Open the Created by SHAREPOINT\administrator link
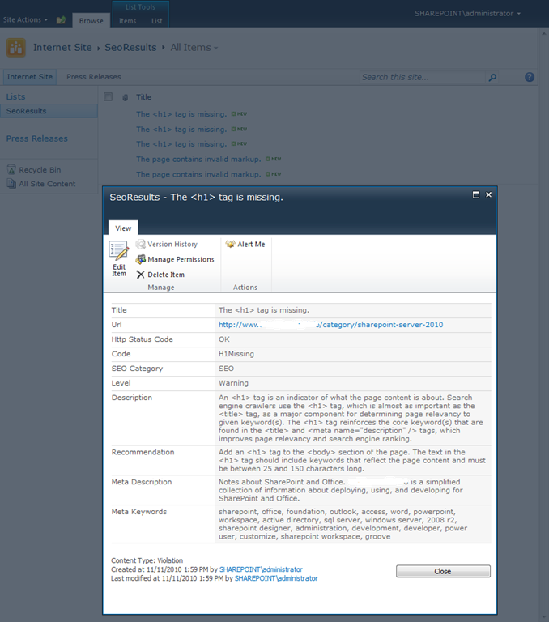The image size is (549, 622). click(x=261, y=569)
